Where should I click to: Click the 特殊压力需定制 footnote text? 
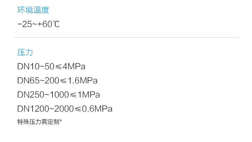point(38,122)
